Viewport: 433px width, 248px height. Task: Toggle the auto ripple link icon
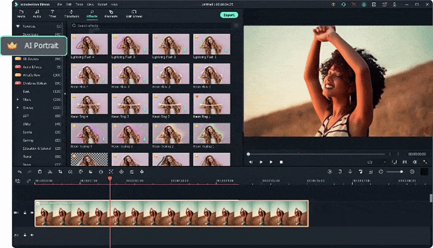[x=29, y=181]
